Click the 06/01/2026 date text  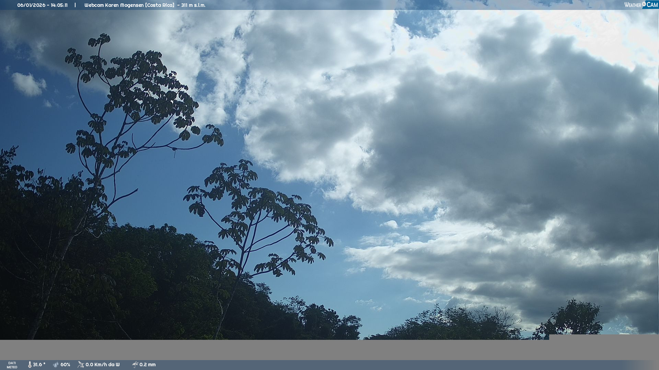tap(31, 5)
